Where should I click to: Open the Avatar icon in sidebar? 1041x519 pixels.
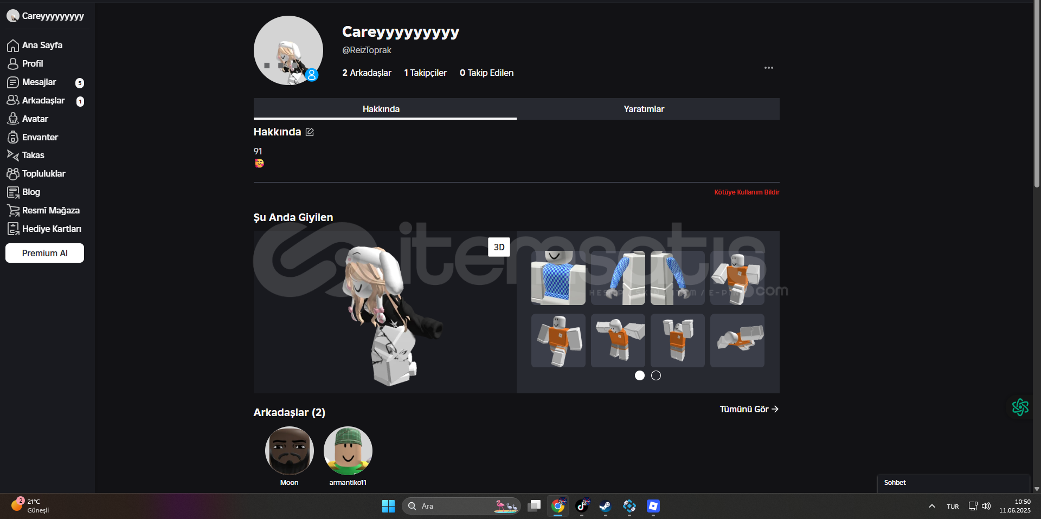pyautogui.click(x=13, y=119)
